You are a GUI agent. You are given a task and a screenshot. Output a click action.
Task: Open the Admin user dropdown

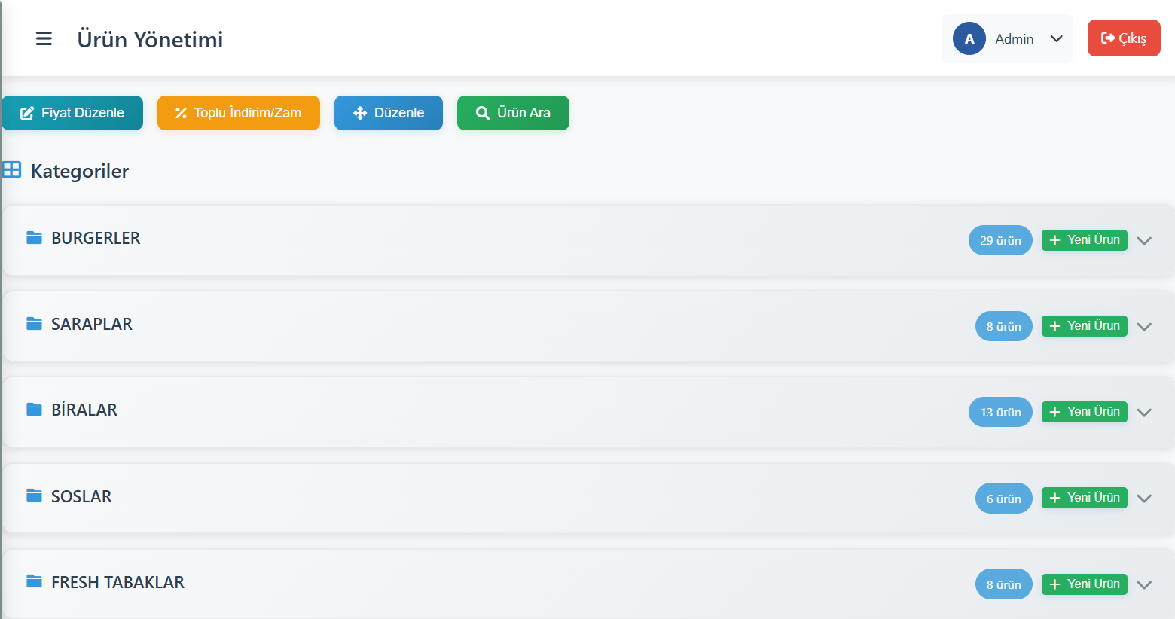[1056, 38]
